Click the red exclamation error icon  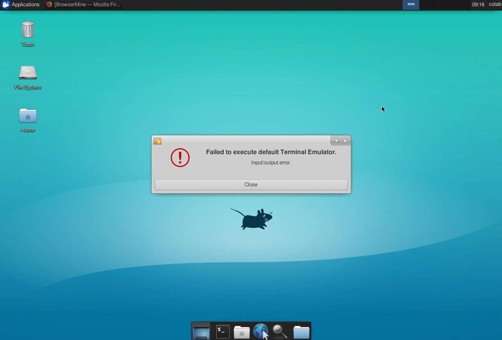coord(180,158)
